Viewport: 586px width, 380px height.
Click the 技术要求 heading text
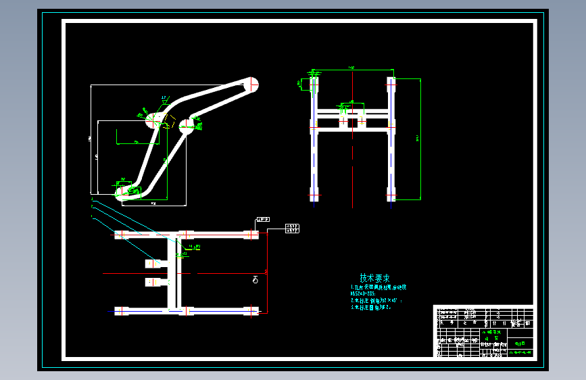(374, 278)
